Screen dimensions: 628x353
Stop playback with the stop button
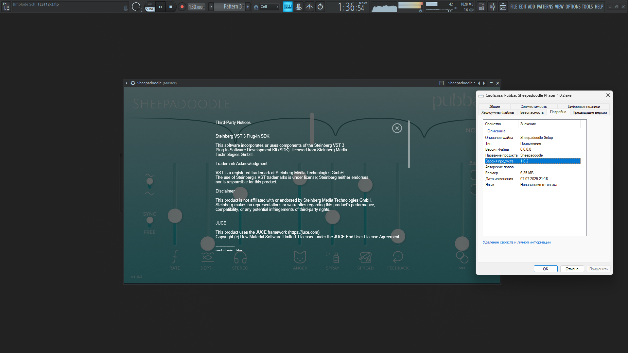(171, 7)
